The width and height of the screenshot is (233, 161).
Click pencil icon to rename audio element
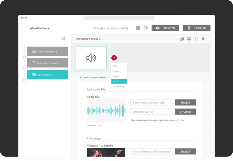click(81, 77)
